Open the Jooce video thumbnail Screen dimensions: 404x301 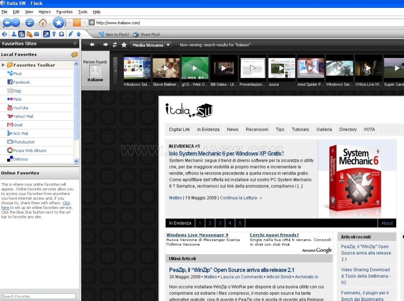[282, 68]
